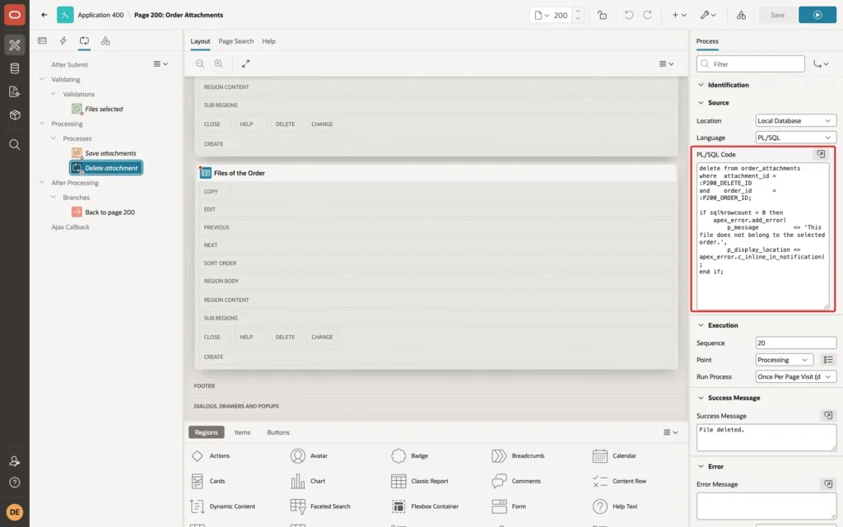The width and height of the screenshot is (843, 527).
Task: Switch to the Page Search tab
Action: 235,41
